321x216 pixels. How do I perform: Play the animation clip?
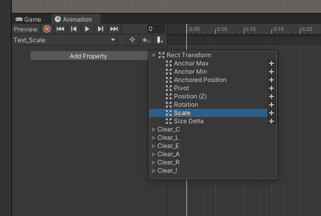(87, 29)
